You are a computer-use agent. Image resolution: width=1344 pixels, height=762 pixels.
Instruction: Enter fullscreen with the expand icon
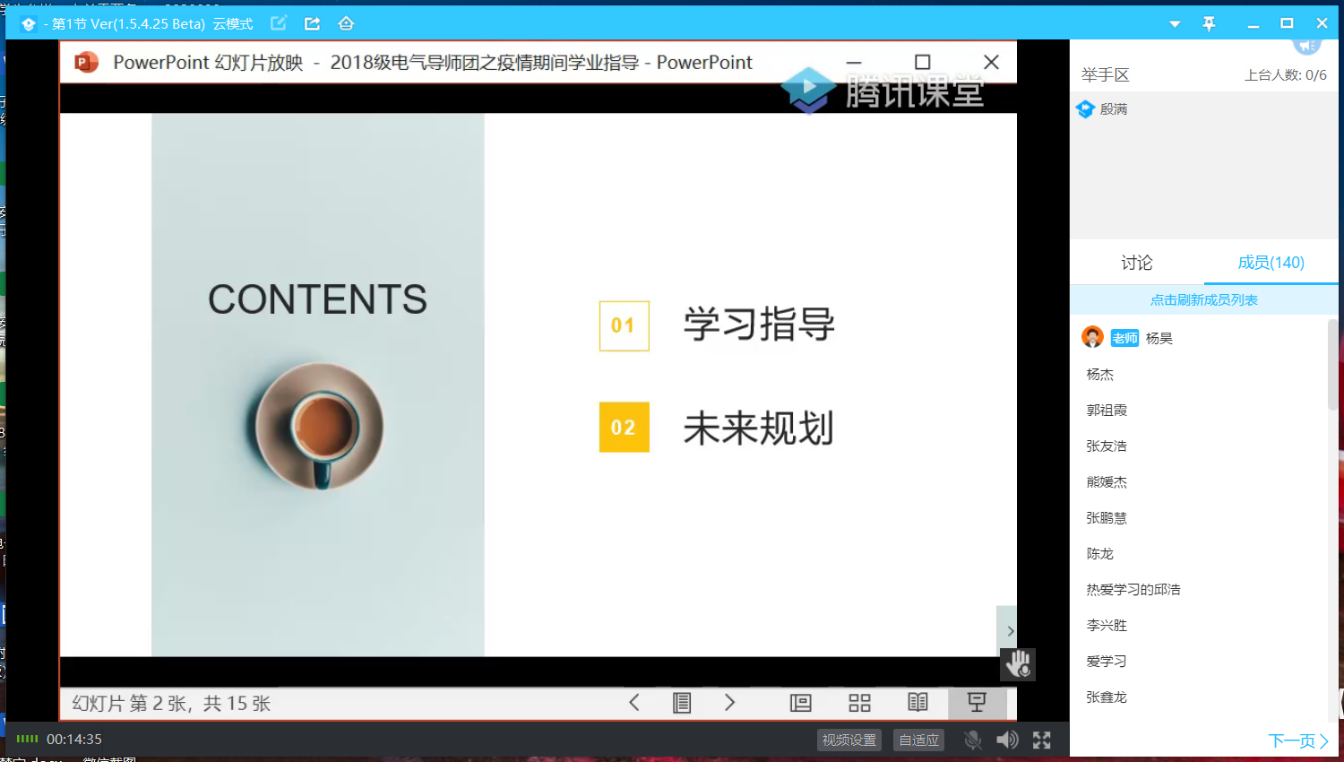1041,740
